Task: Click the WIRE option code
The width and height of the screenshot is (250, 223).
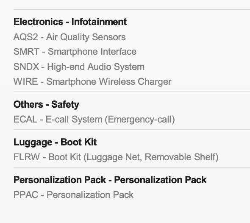Action: (26, 82)
